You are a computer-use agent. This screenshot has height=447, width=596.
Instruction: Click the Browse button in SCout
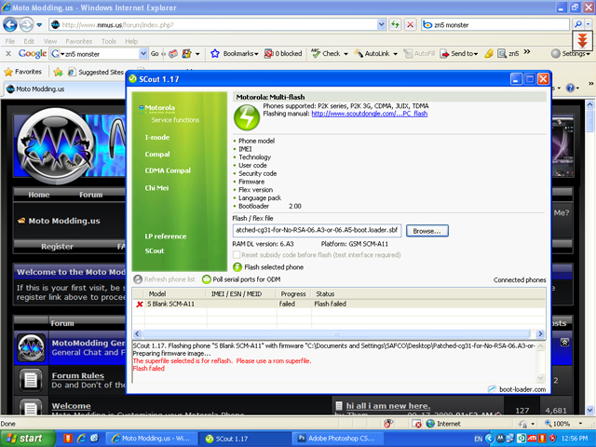(427, 231)
